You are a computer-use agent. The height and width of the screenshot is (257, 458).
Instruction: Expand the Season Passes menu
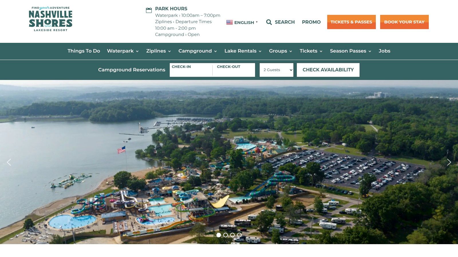(350, 51)
